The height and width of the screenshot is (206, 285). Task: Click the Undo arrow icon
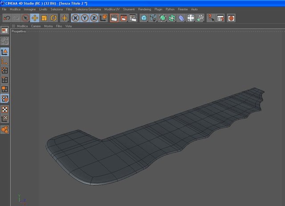pos(7,18)
